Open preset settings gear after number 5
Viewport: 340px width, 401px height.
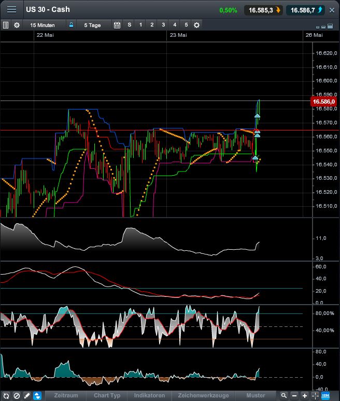coord(196,25)
